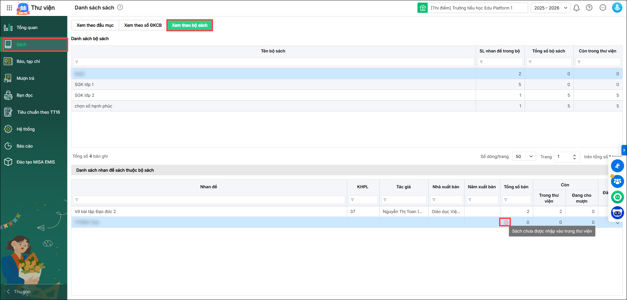
Task: Select the SGK lớp 2 book set row
Action: point(273,95)
